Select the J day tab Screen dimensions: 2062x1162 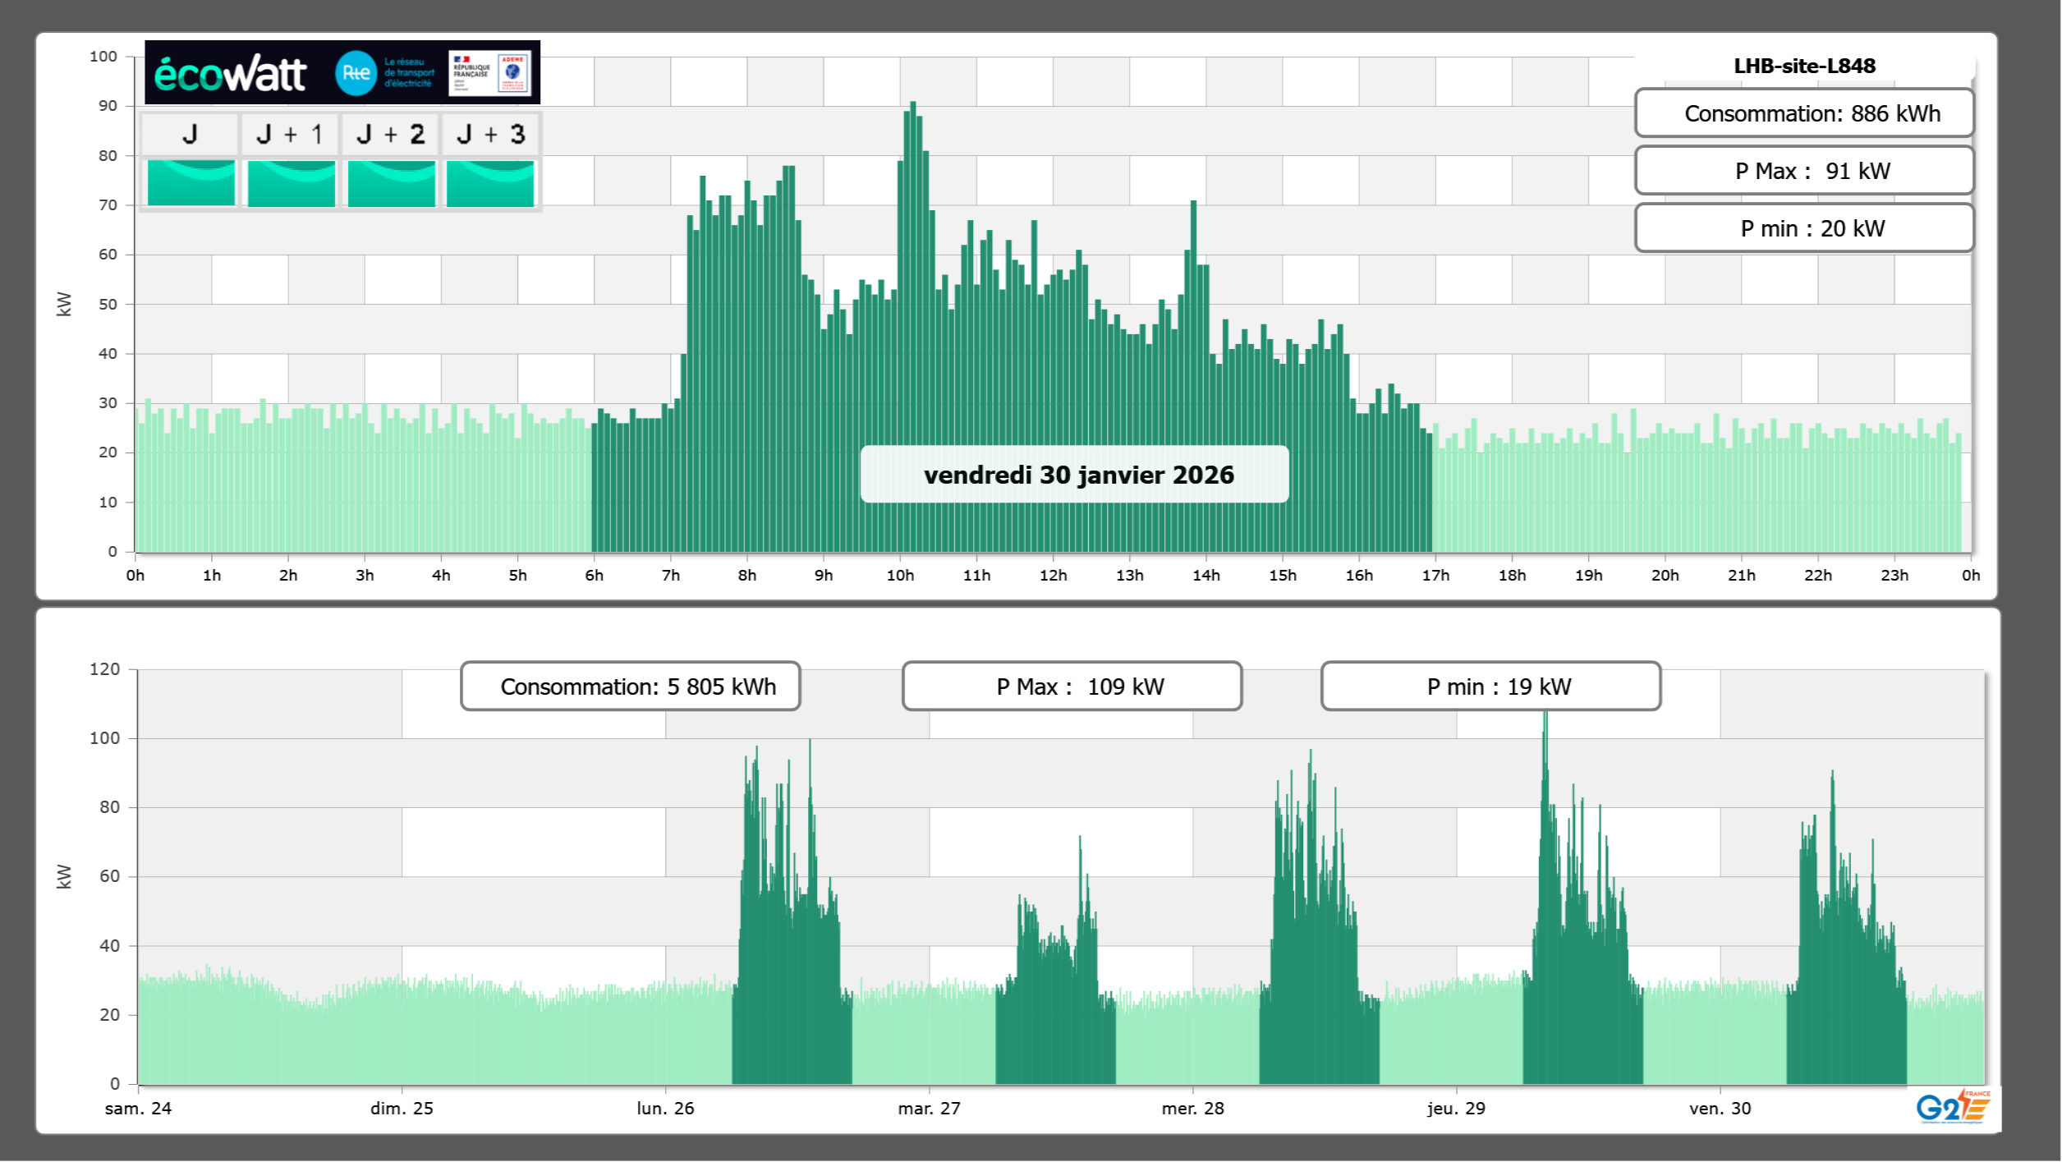tap(191, 134)
